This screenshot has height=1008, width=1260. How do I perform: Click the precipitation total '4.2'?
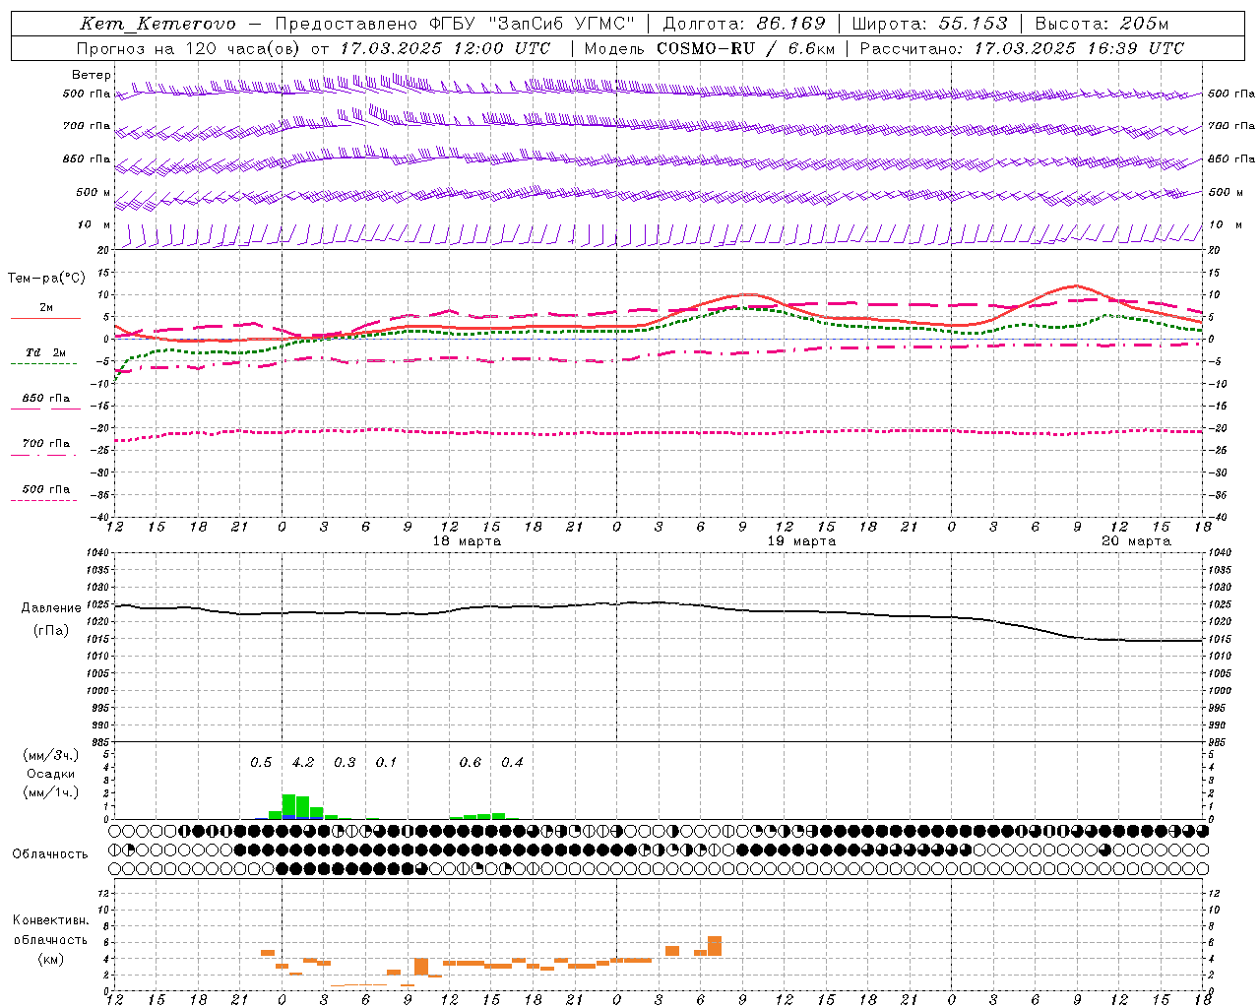(303, 762)
